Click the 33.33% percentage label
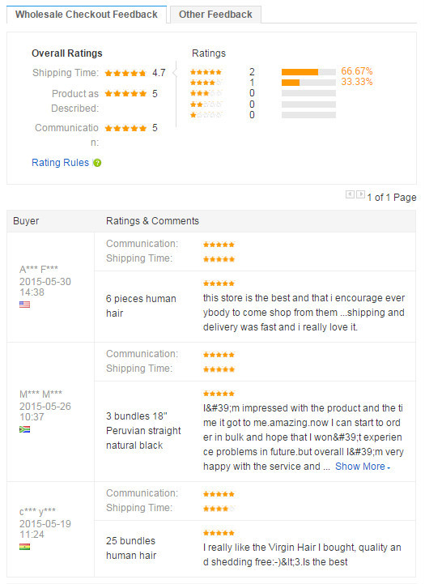425x584 pixels. click(356, 82)
